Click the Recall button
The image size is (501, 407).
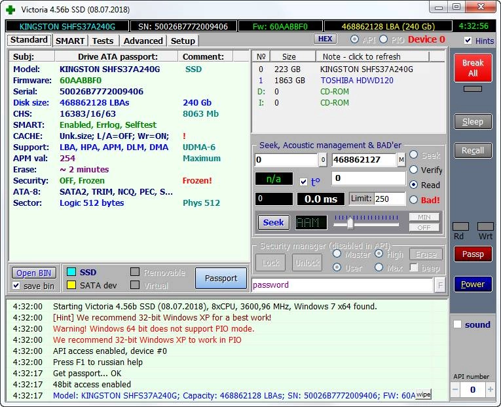coord(473,150)
